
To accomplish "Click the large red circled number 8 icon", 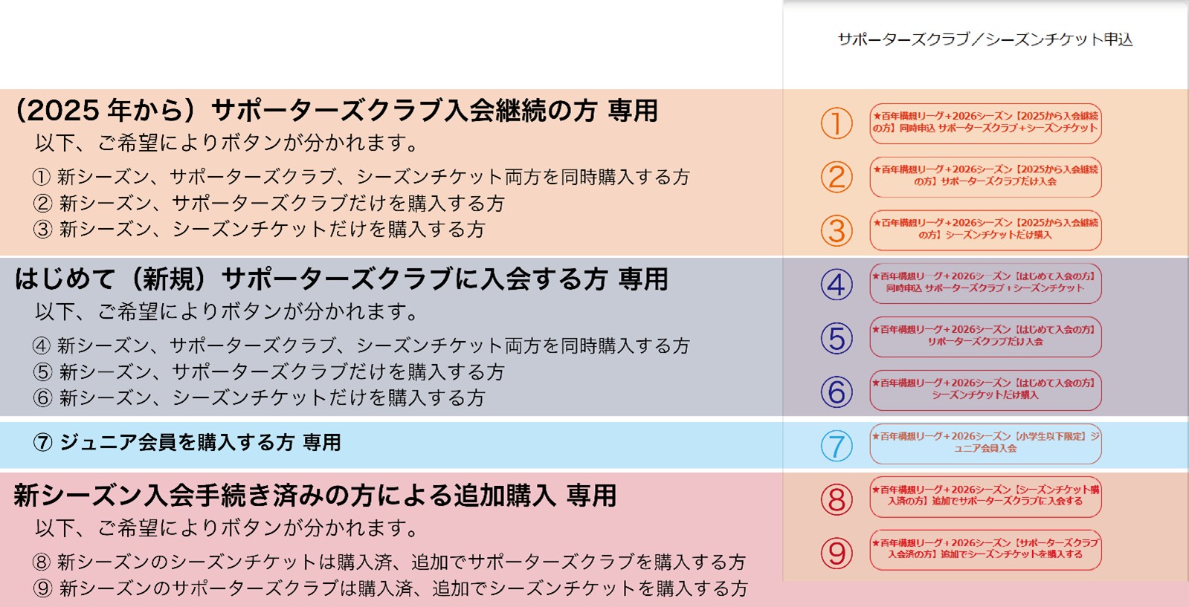I will click(x=837, y=499).
